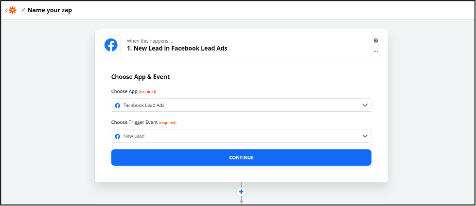This screenshot has height=206, width=476.
Task: Click the pencil edit icon
Action: tap(23, 10)
